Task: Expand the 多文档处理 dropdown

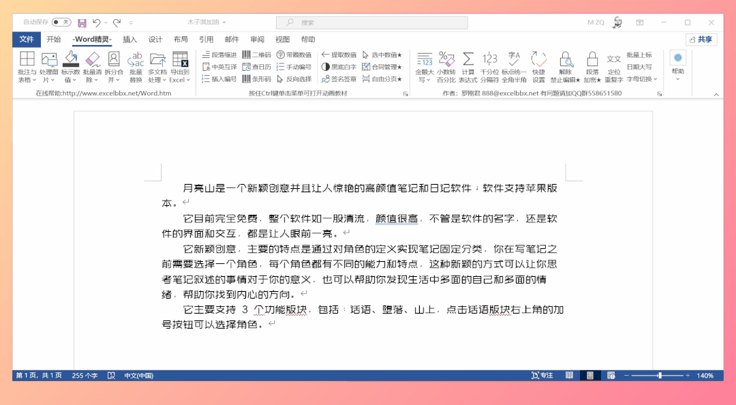Action: click(x=164, y=79)
